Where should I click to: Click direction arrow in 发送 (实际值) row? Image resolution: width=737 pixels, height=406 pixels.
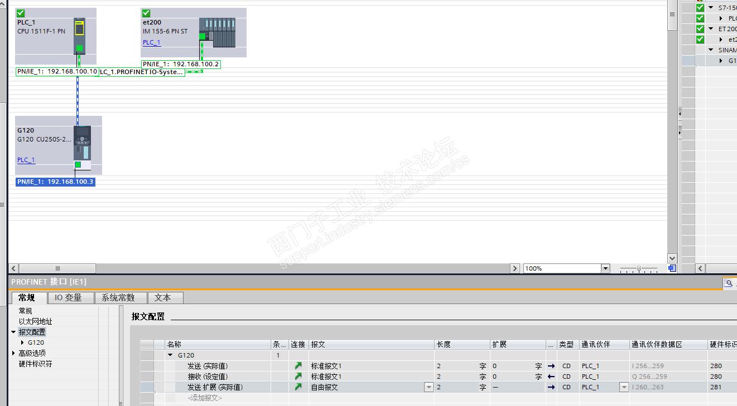point(551,366)
